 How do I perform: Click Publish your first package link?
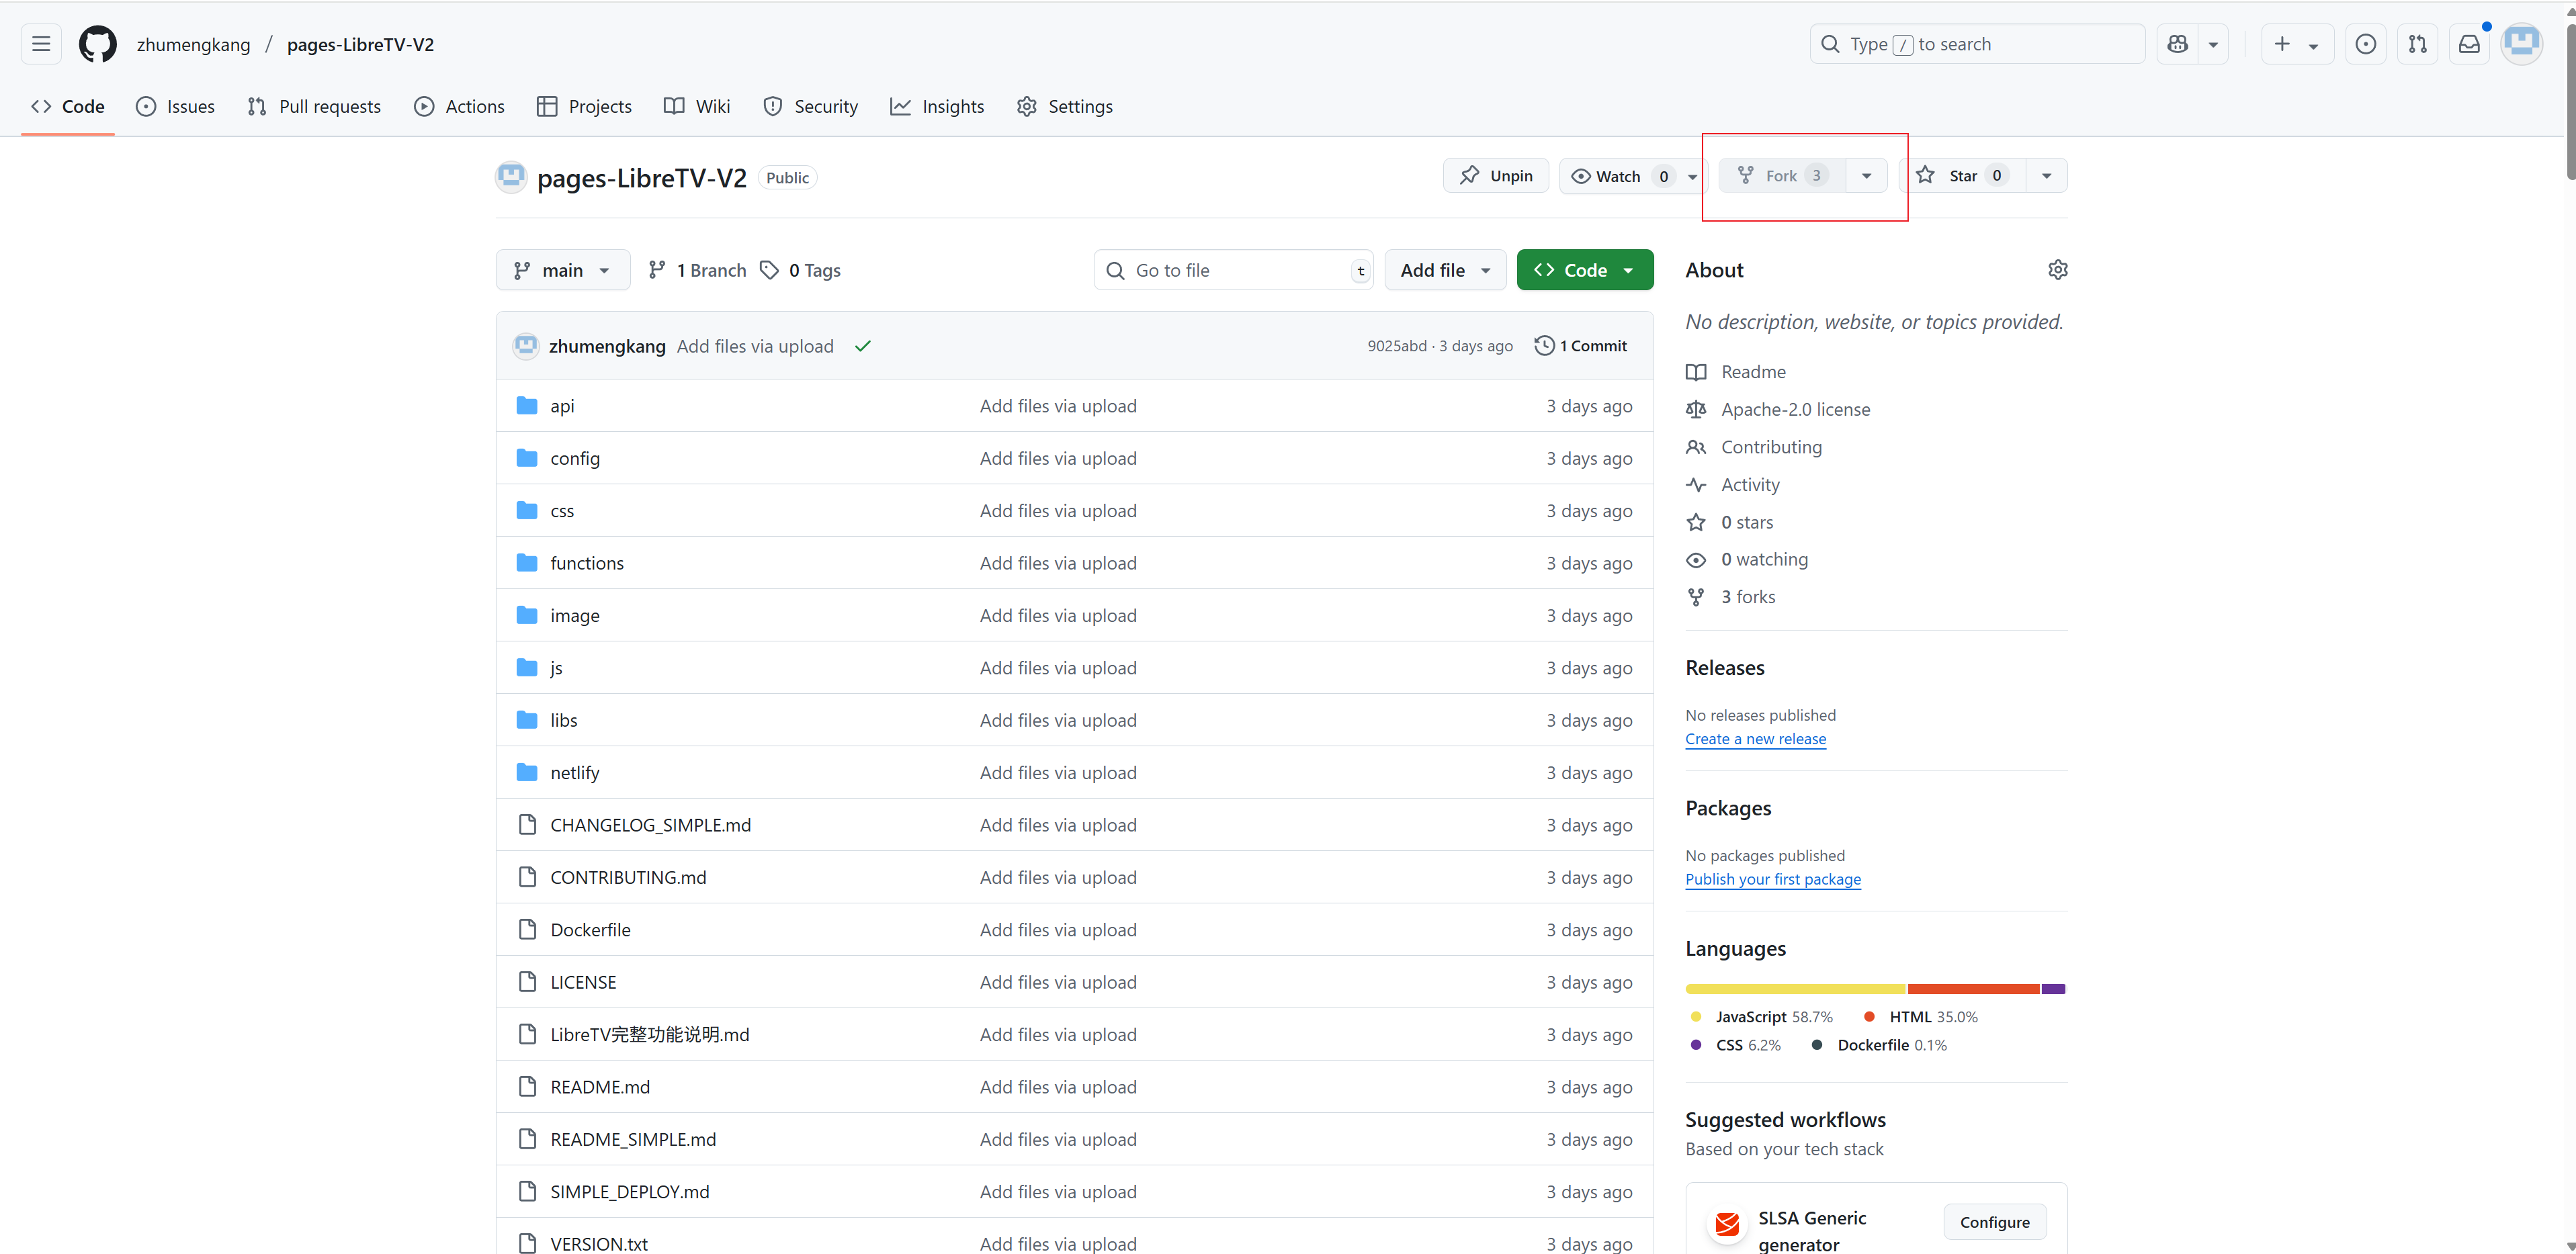tap(1773, 879)
